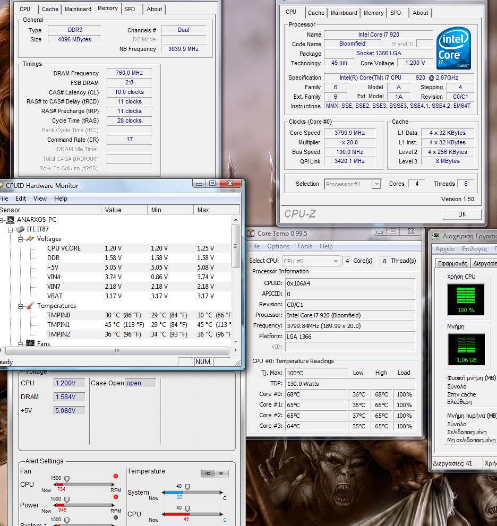Adjust the CPU fan alert slider handle

tap(67, 479)
